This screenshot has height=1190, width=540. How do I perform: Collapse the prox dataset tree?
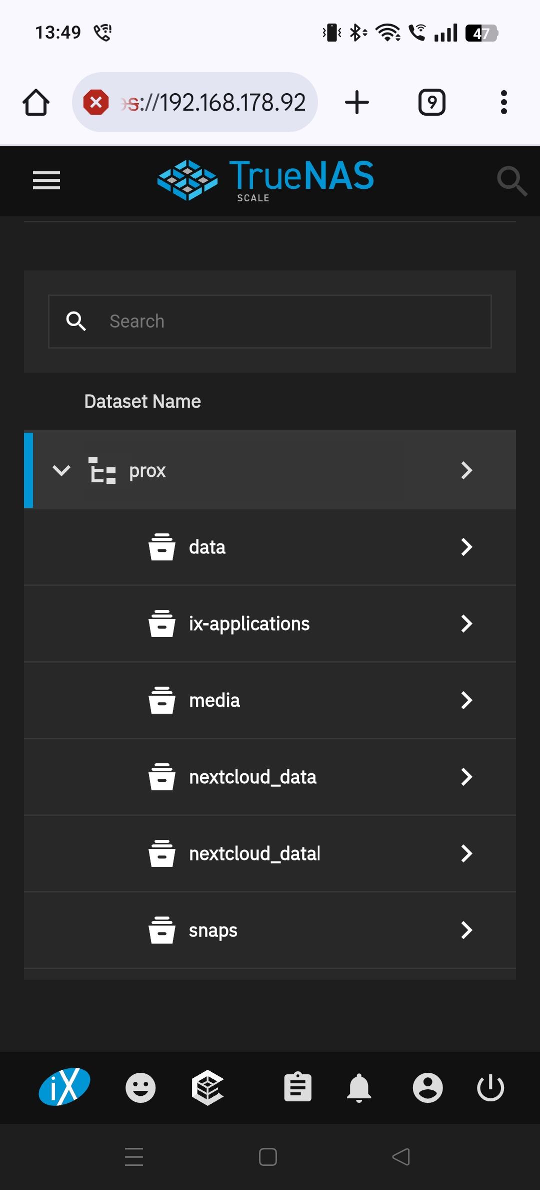(61, 470)
